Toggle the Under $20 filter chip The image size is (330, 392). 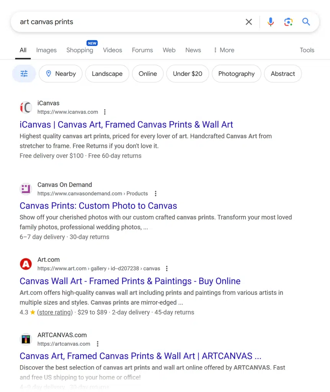pyautogui.click(x=188, y=74)
